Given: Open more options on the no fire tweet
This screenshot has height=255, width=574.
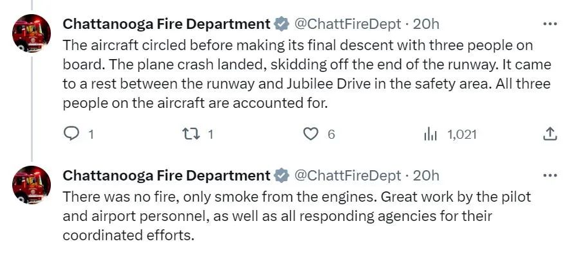Looking at the screenshot, I should click(x=550, y=176).
